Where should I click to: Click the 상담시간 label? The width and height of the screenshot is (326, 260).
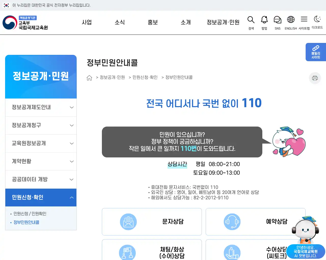point(177,164)
